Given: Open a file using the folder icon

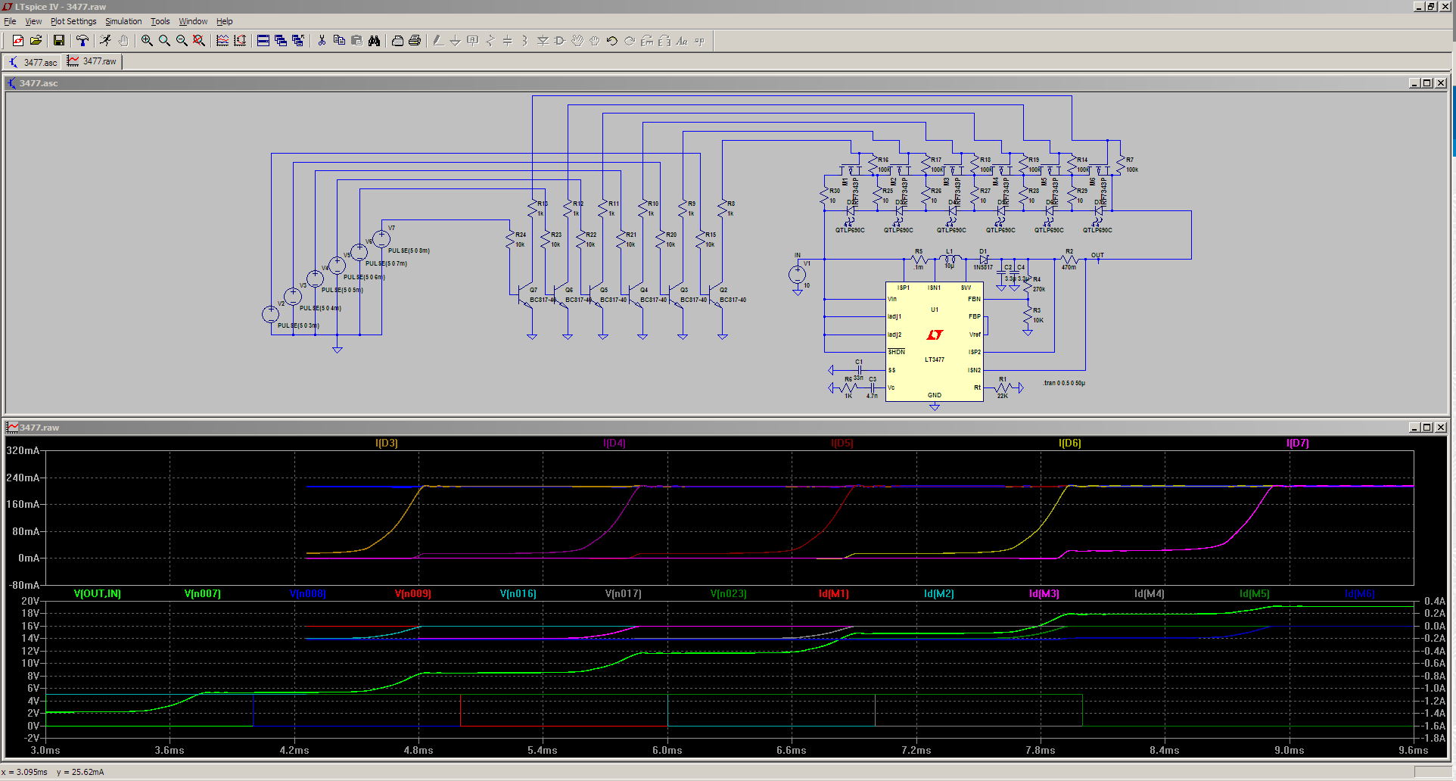Looking at the screenshot, I should (36, 41).
